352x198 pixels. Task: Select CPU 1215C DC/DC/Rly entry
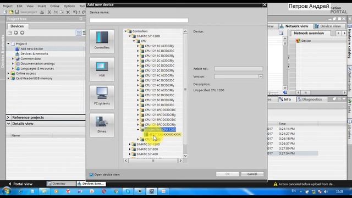click(159, 100)
